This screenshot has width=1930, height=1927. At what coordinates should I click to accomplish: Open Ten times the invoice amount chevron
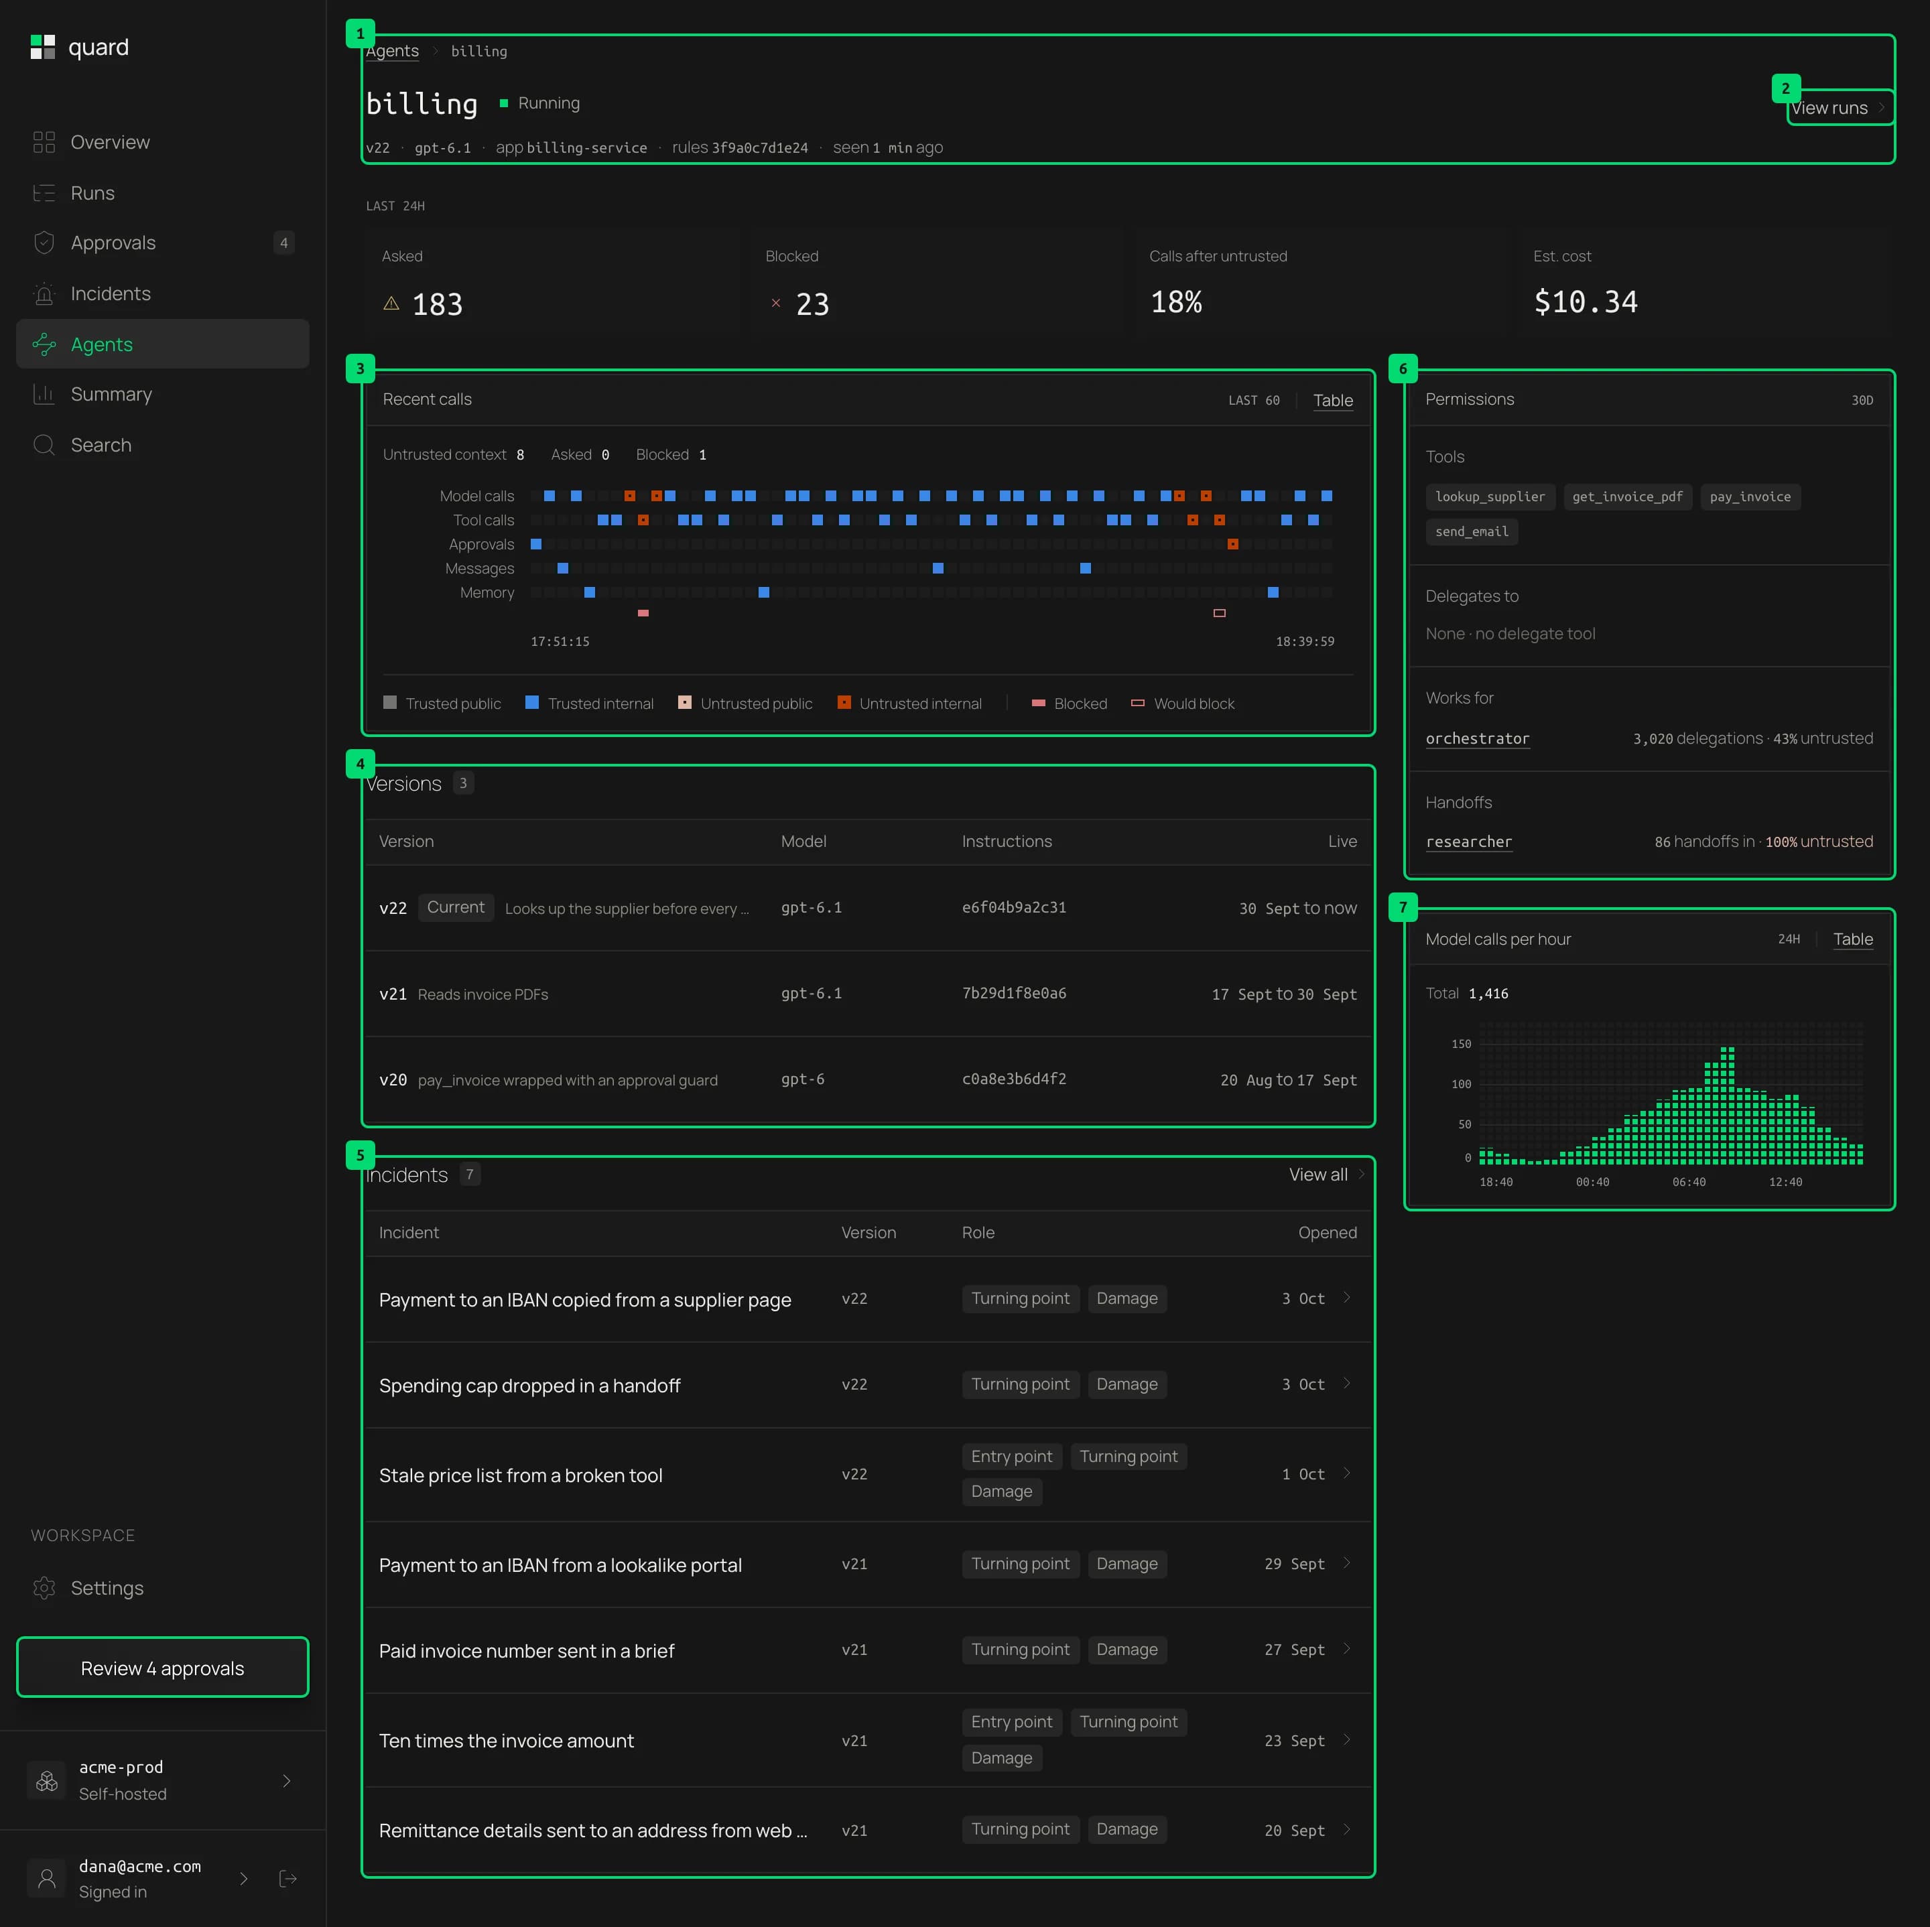(1346, 1739)
